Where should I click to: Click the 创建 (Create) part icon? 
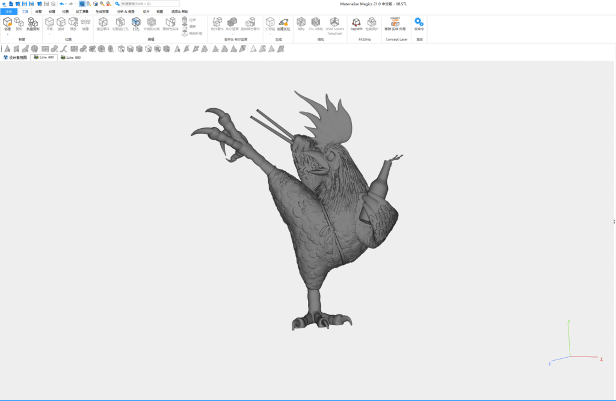(7, 22)
